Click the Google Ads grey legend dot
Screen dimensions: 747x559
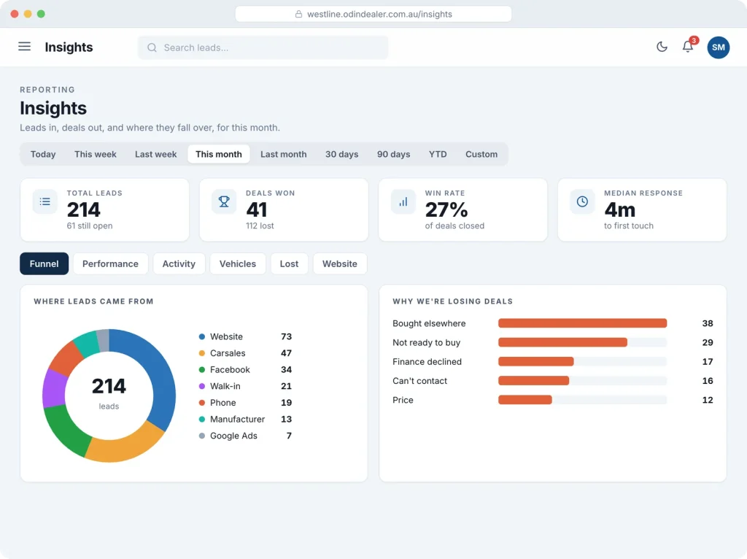(202, 436)
